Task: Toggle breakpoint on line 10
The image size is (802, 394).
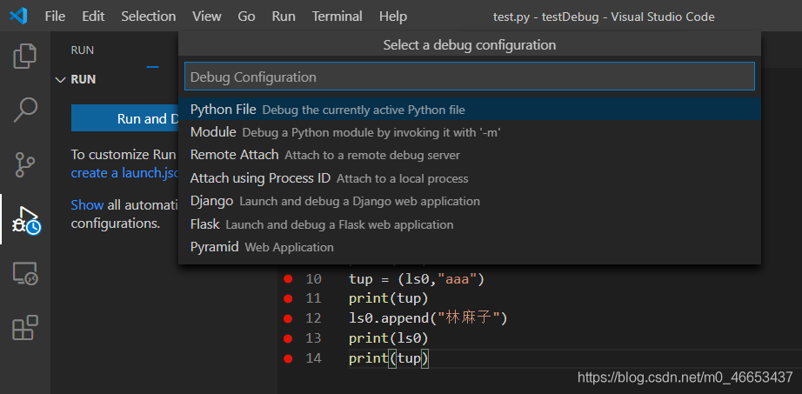Action: pyautogui.click(x=288, y=279)
